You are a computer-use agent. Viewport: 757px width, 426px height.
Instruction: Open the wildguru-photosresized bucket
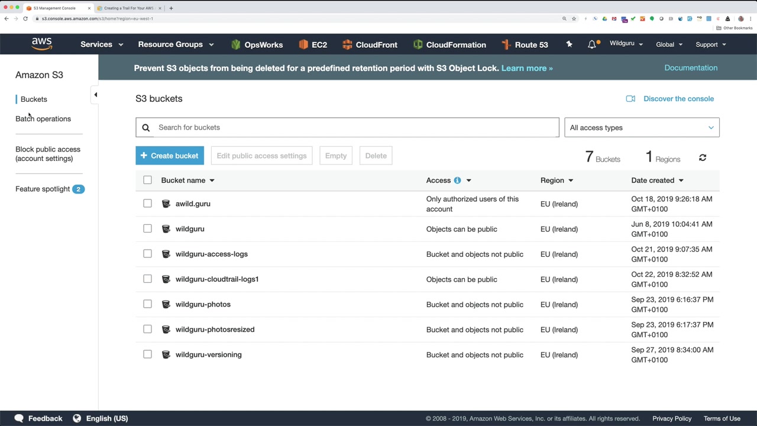coord(215,330)
